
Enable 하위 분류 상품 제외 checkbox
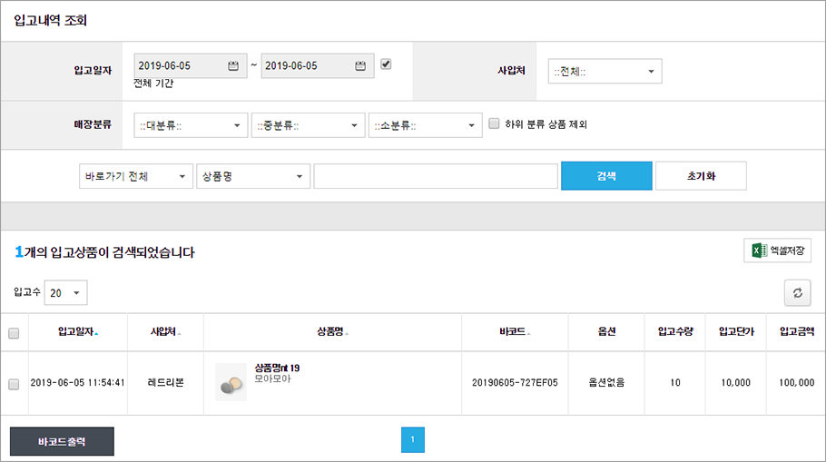pyautogui.click(x=494, y=123)
